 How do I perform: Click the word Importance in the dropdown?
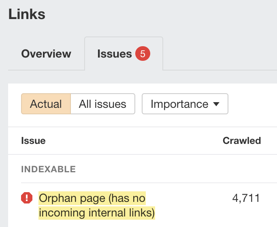[179, 104]
